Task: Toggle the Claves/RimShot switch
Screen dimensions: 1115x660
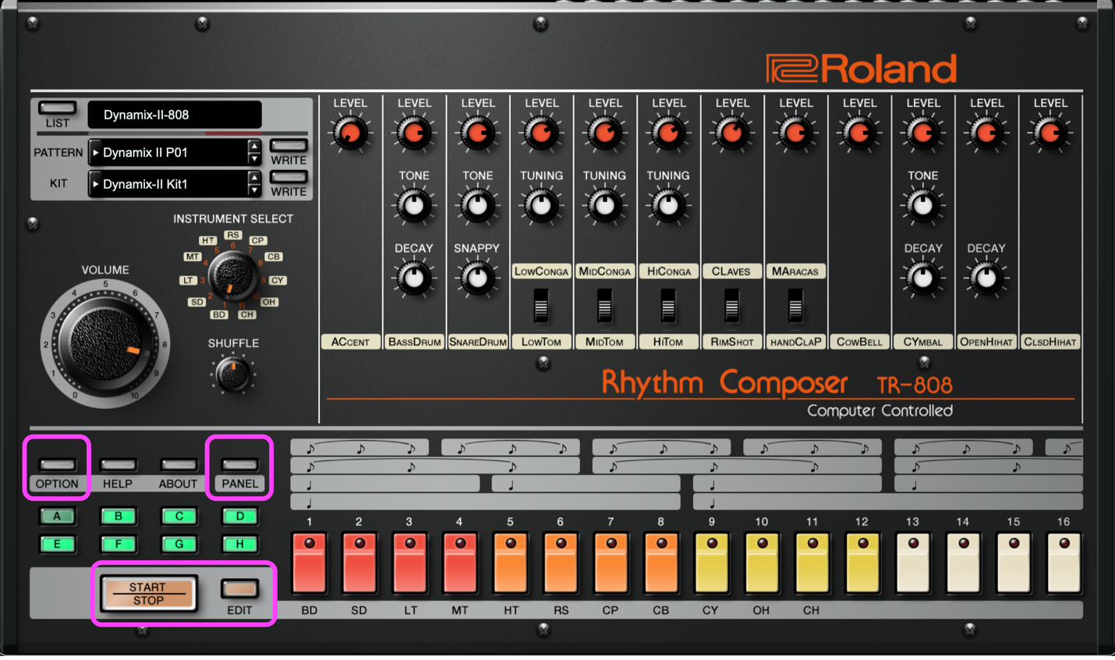Action: point(731,306)
